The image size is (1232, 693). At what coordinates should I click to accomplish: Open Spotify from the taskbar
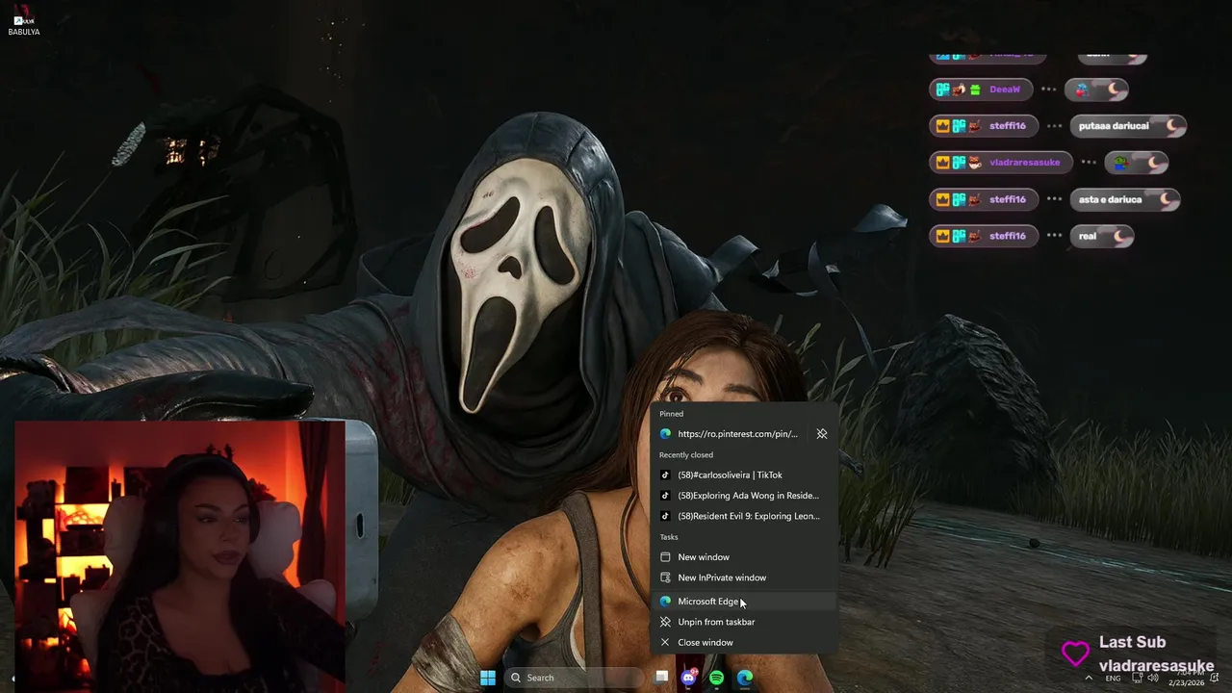(717, 678)
